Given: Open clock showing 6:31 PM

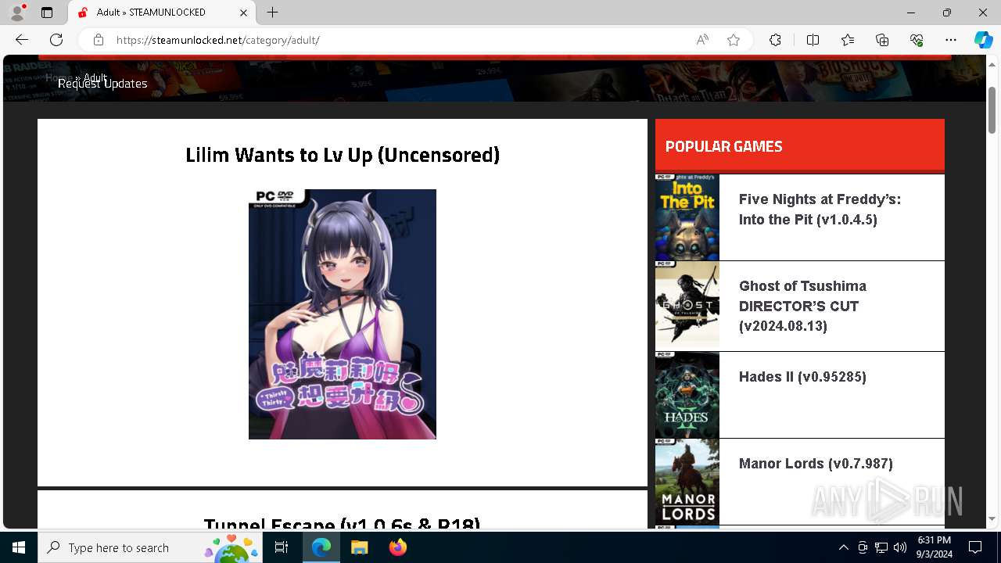Looking at the screenshot, I should point(934,547).
